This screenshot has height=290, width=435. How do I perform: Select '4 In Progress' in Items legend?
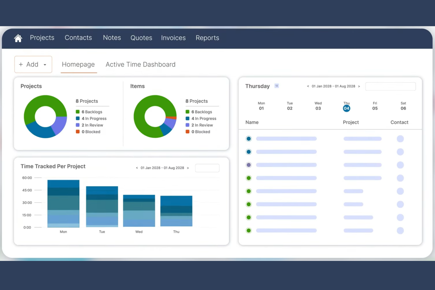click(204, 118)
